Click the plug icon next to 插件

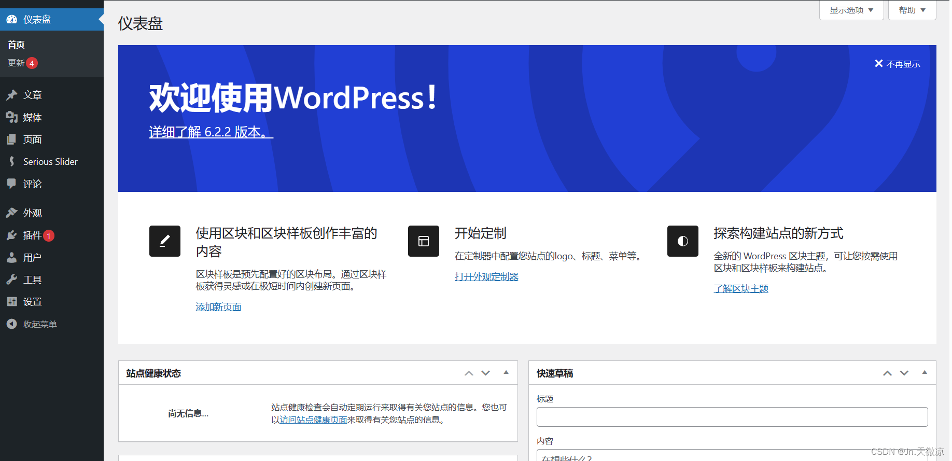click(12, 235)
